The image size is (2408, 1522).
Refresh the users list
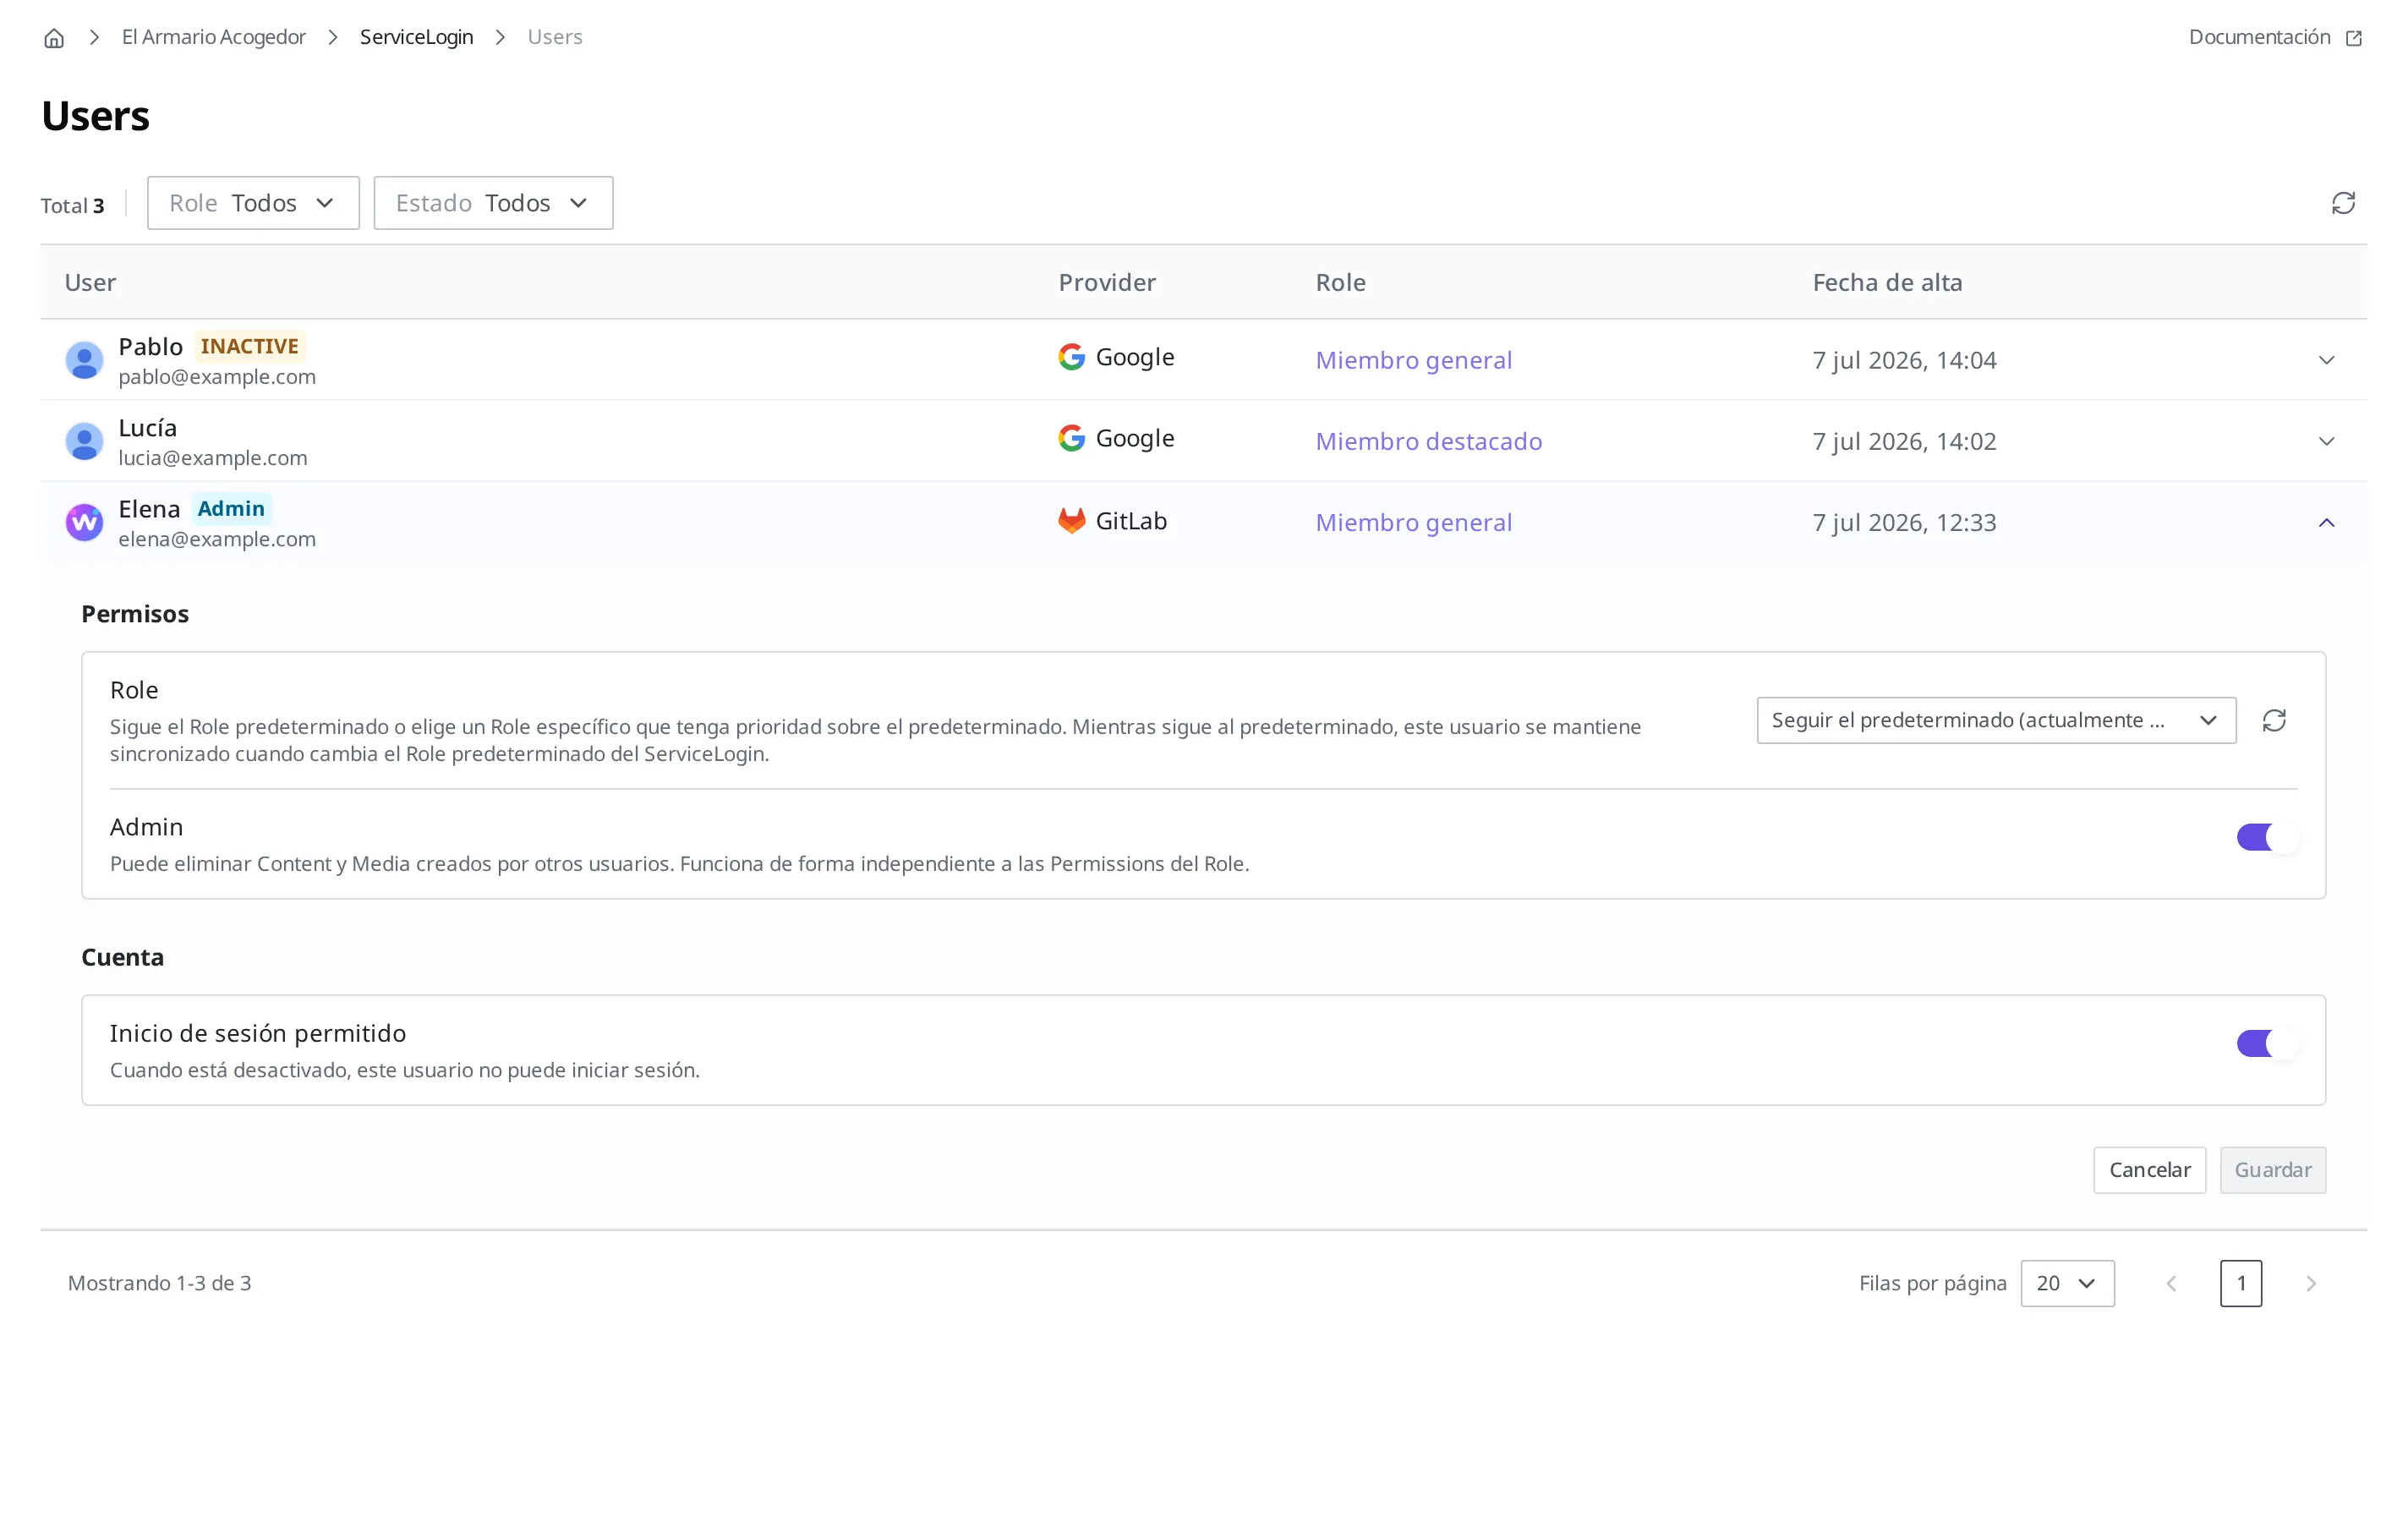[2343, 203]
